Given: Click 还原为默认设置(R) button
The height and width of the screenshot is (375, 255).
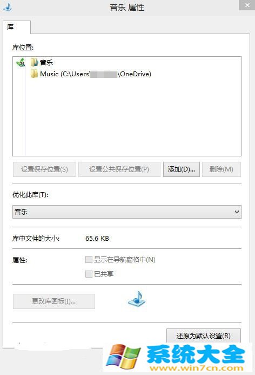Looking at the screenshot, I should click(204, 336).
